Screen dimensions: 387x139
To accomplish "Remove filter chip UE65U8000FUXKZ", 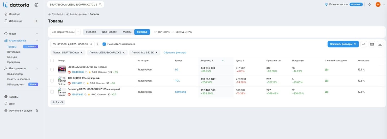I will pyautogui.click(x=124, y=52).
